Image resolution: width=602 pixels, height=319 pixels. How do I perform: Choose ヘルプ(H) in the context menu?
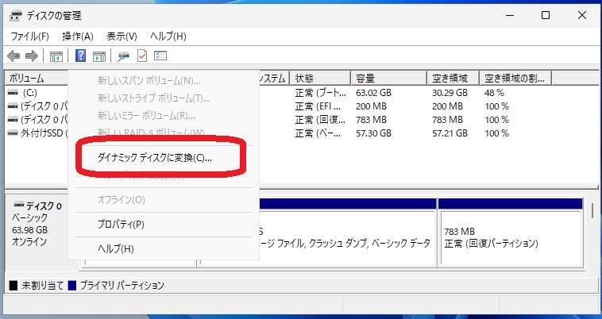(x=116, y=249)
